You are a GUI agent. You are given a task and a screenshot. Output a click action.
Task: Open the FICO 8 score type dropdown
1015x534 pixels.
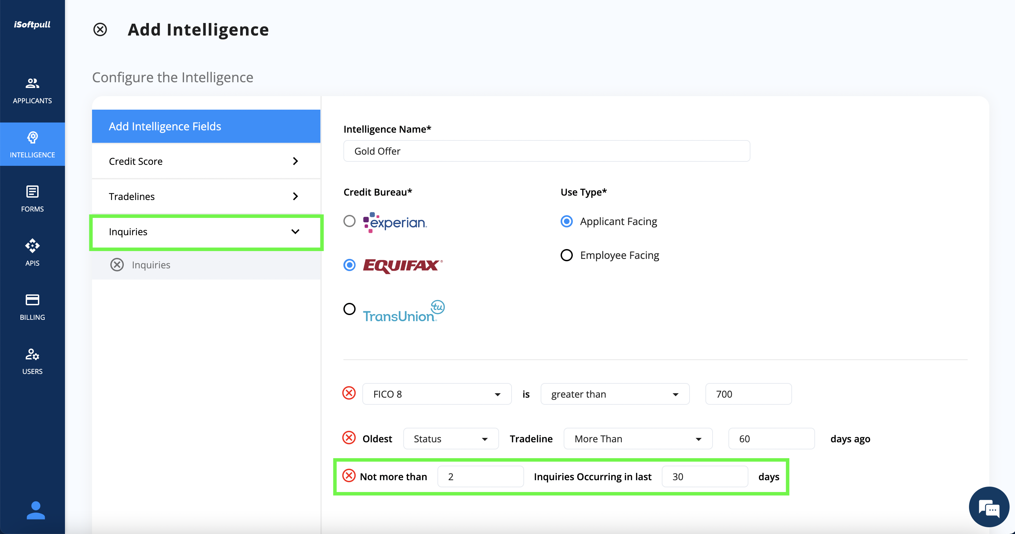click(437, 394)
